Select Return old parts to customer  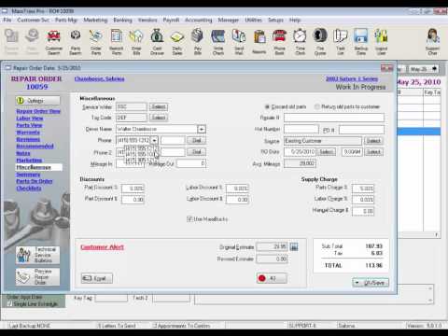tap(316, 106)
